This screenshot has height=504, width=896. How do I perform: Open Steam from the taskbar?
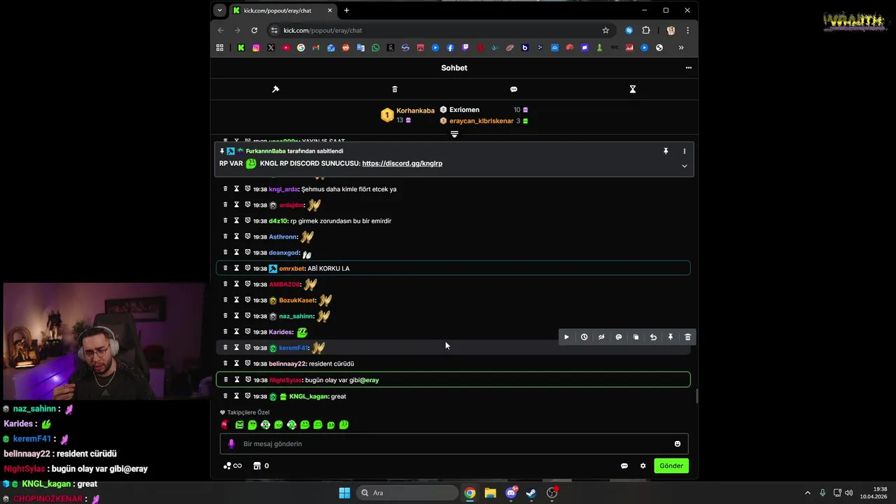pyautogui.click(x=531, y=493)
